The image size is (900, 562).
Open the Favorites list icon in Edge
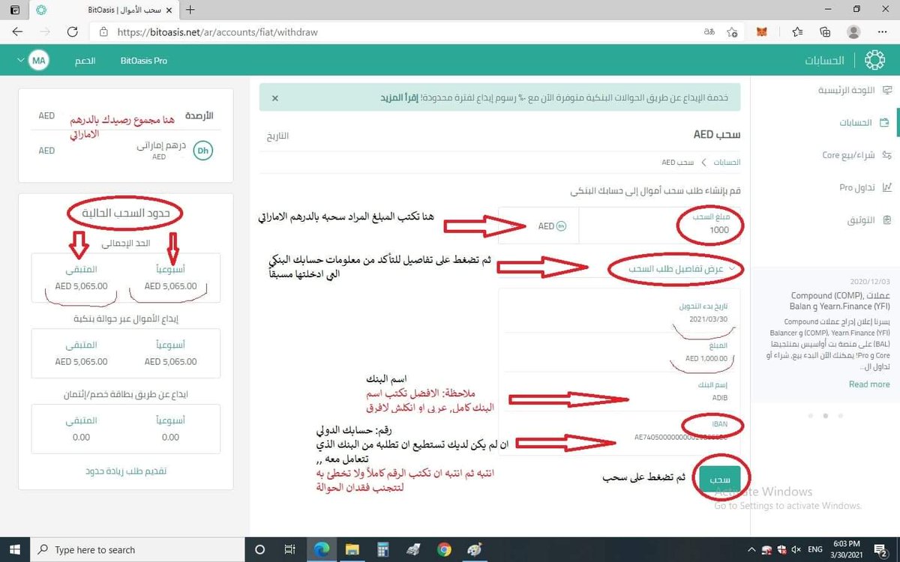pos(797,32)
